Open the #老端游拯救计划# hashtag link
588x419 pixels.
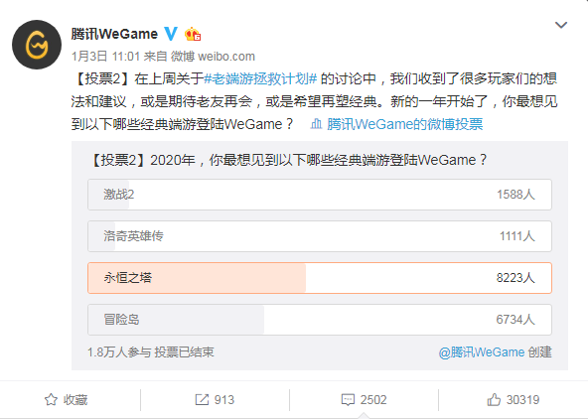[x=260, y=78]
